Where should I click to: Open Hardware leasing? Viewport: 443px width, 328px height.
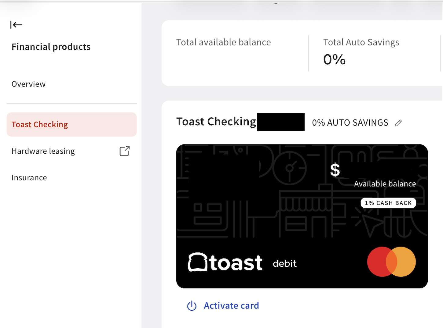tap(43, 151)
